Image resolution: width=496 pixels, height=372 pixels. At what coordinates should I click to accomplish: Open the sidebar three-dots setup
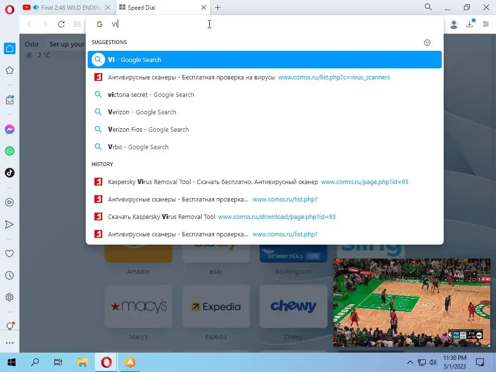[x=10, y=343]
